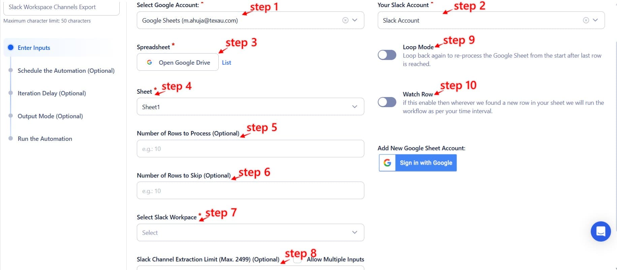Open the List link next to Open Google Drive

pos(226,62)
